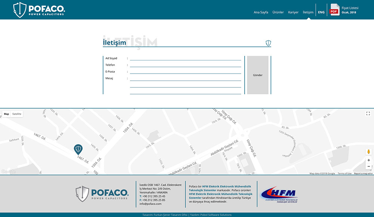The height and width of the screenshot is (217, 374).
Task: Click Pobol Software Solutions credit
Action: tap(216, 215)
